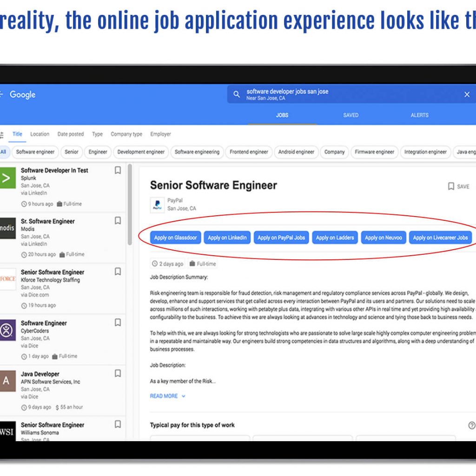The image size is (476, 476).
Task: Open the Software Engineer CyberCoders listing
Action: tap(63, 340)
